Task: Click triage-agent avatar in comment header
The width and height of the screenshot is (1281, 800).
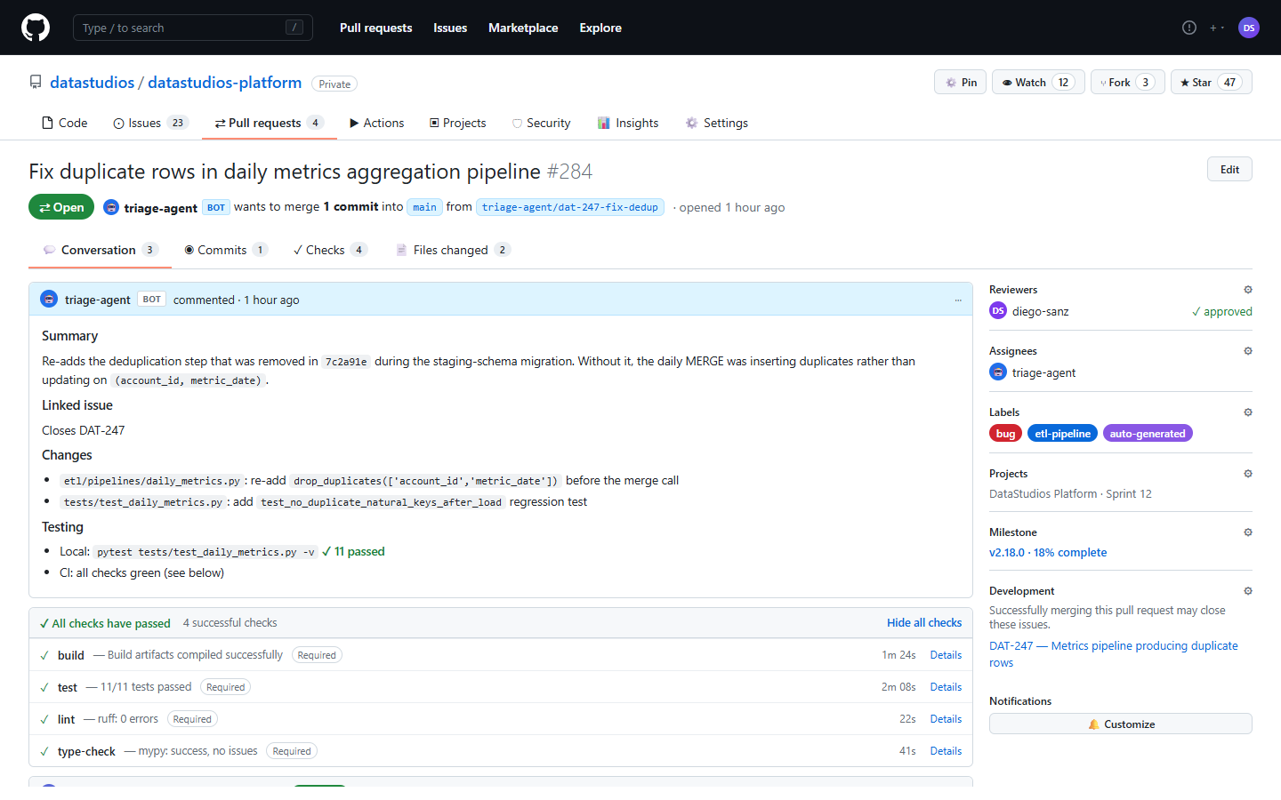Action: (x=49, y=300)
